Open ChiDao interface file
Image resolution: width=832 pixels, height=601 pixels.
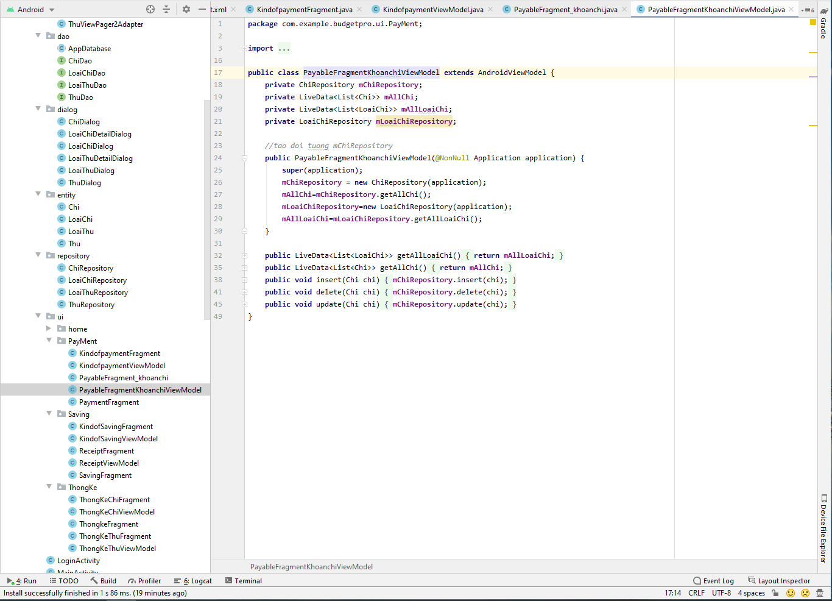point(80,61)
